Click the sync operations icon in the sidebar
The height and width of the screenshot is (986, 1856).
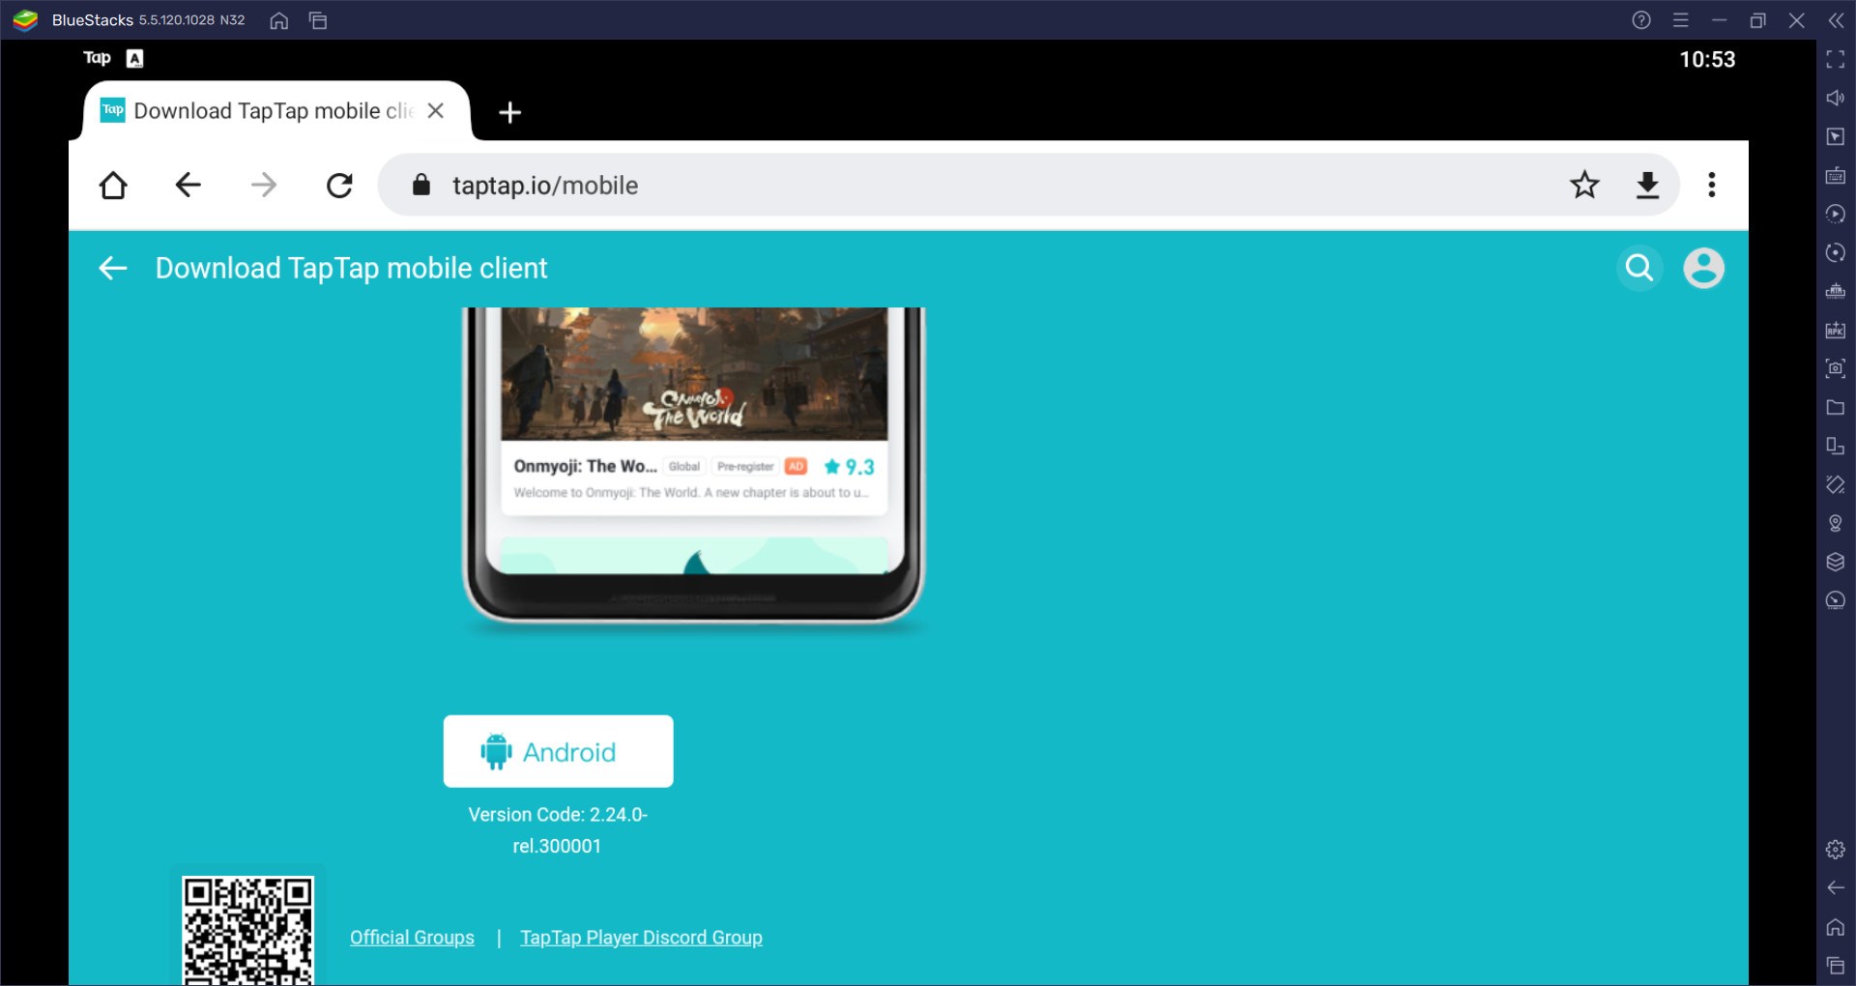[1836, 252]
